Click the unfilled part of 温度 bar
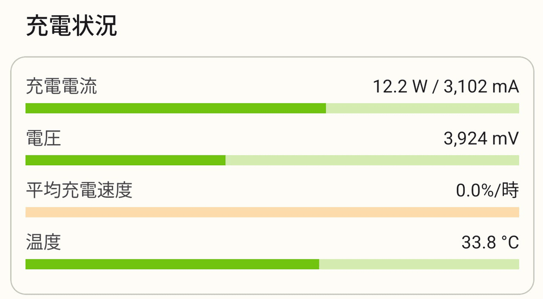This screenshot has width=543, height=299. click(419, 264)
